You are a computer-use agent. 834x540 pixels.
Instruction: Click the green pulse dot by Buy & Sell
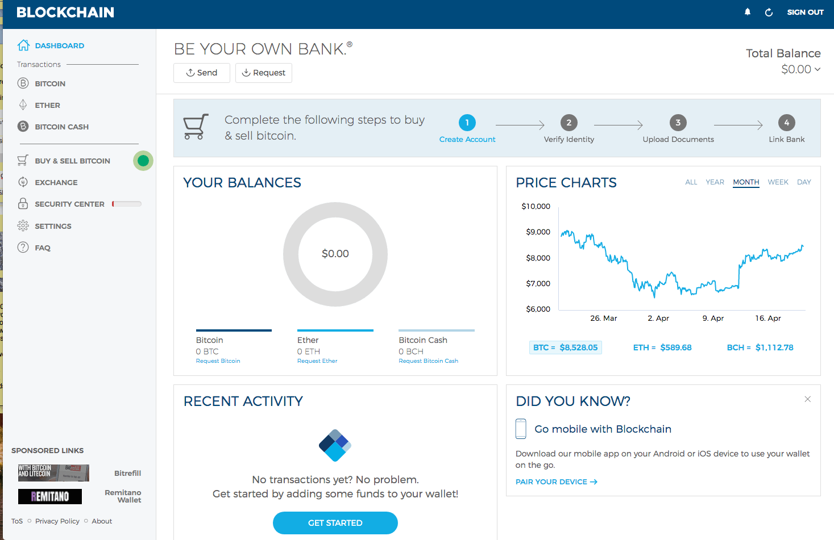pyautogui.click(x=143, y=161)
